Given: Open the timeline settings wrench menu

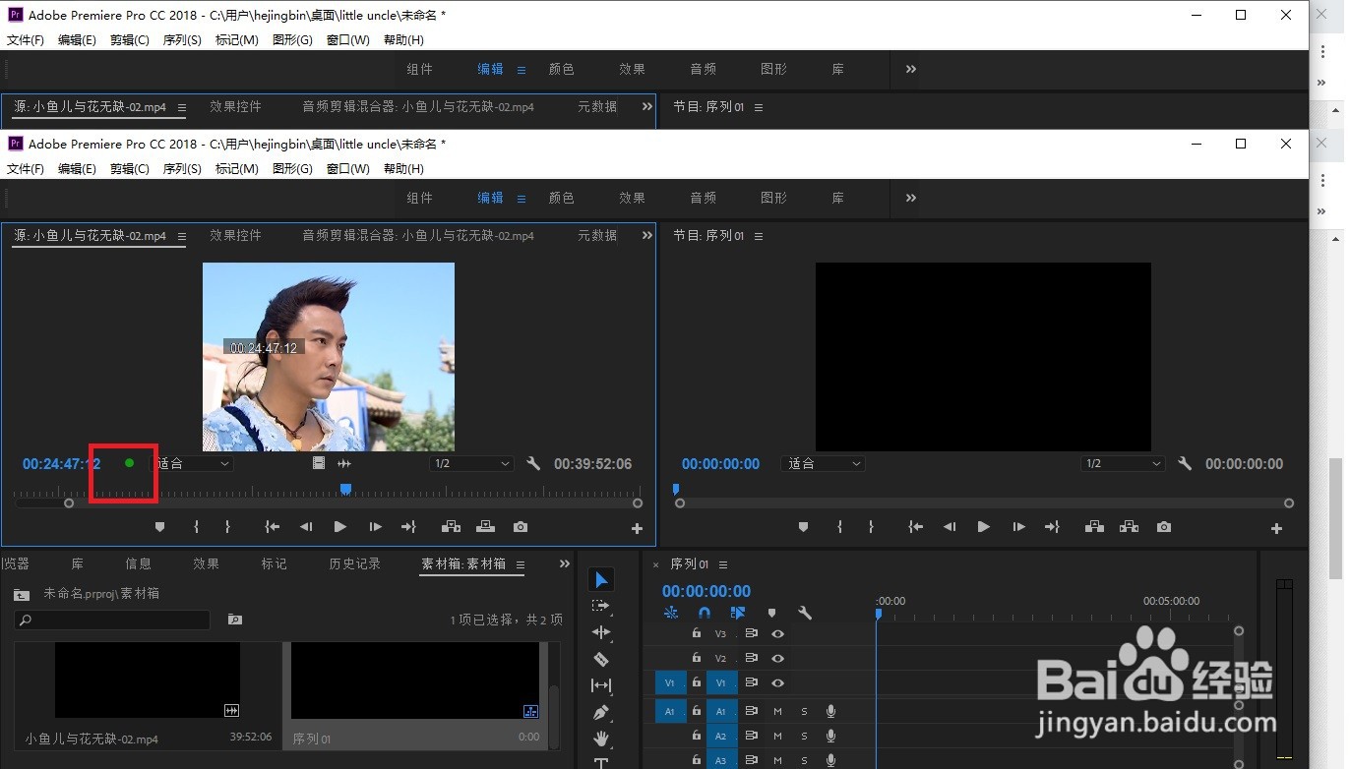Looking at the screenshot, I should [x=805, y=613].
